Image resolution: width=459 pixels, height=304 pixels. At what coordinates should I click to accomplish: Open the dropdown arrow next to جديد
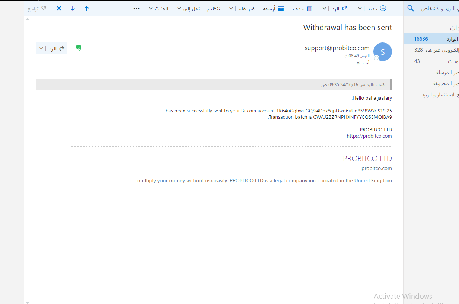(360, 8)
